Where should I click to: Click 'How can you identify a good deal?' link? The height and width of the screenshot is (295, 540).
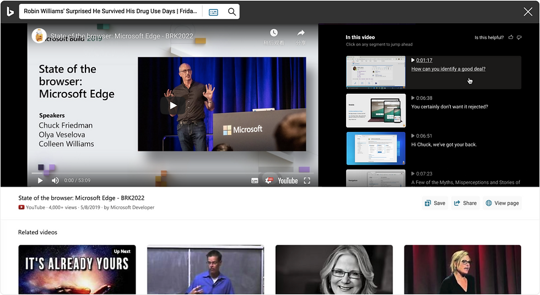pos(448,69)
